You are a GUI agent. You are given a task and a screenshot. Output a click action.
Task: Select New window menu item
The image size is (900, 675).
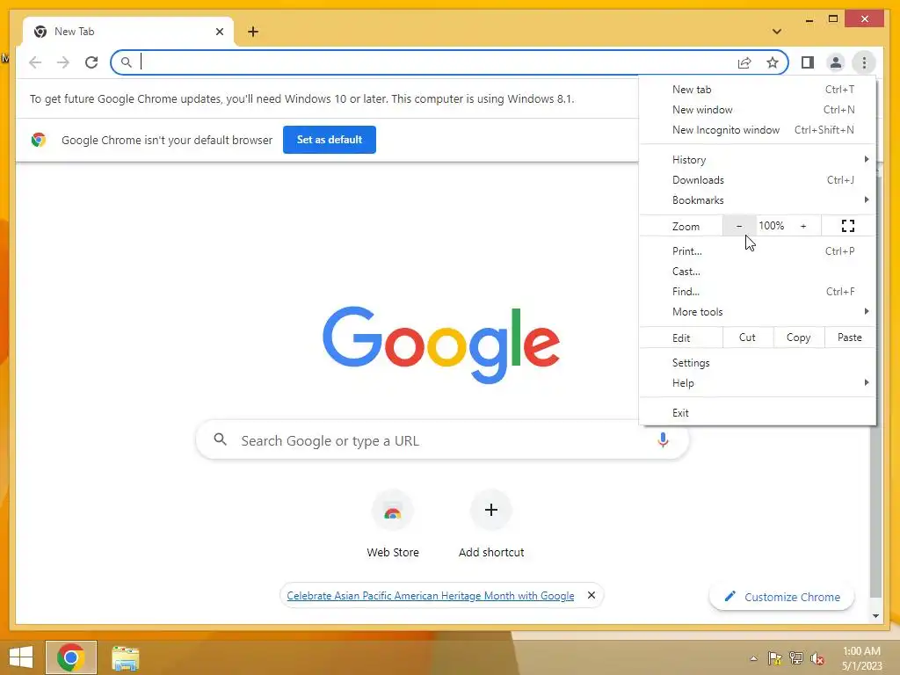[758, 110]
